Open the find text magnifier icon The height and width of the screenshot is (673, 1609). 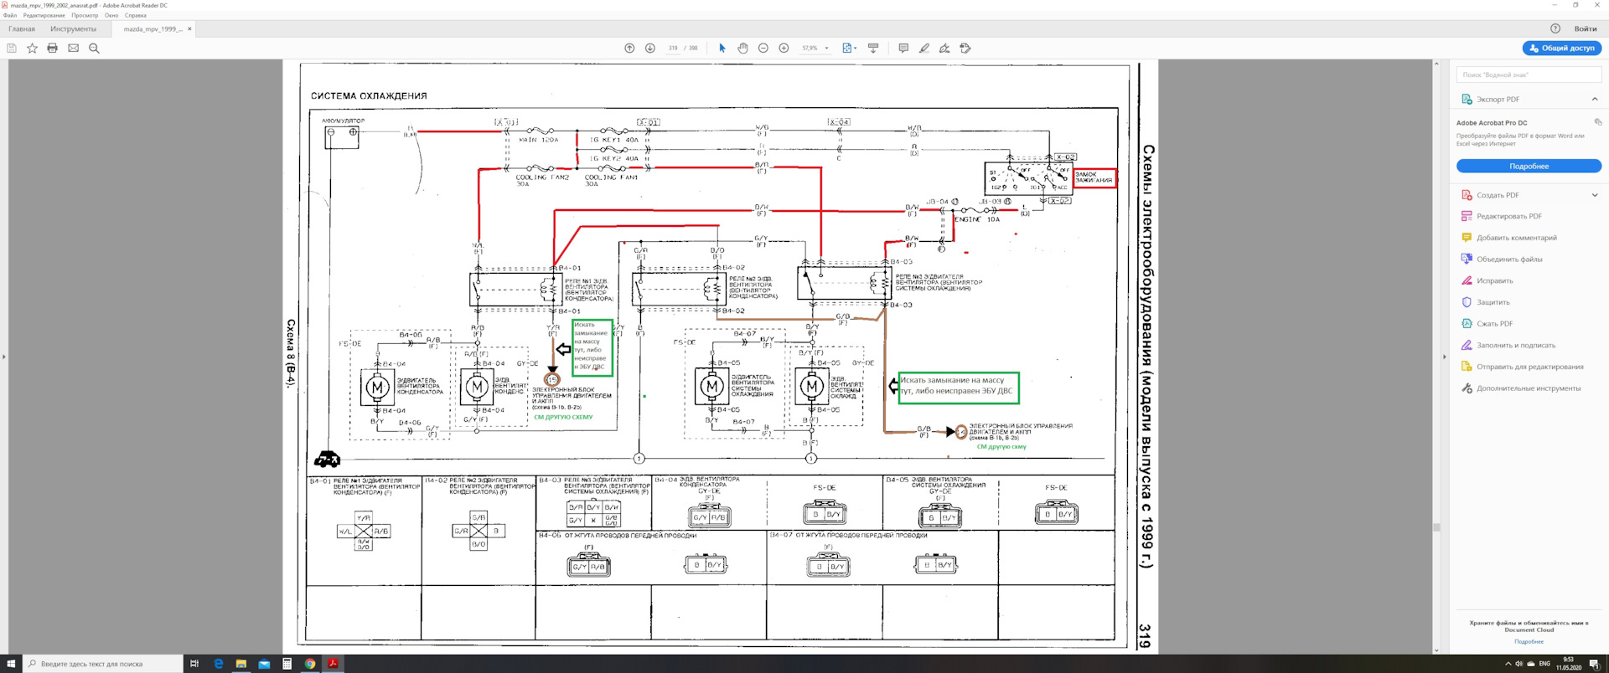94,49
